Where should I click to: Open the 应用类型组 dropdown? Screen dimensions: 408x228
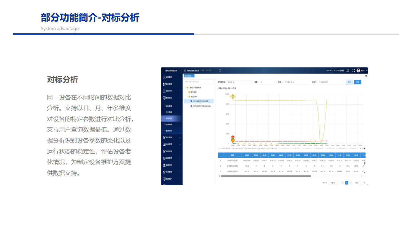(x=239, y=82)
